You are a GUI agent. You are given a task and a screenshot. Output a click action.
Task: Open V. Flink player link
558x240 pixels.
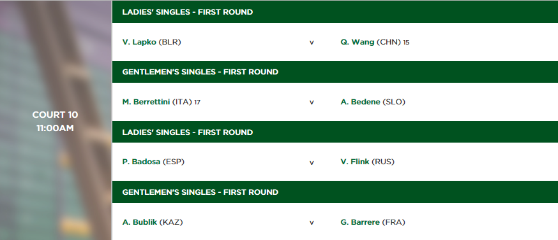click(x=355, y=162)
